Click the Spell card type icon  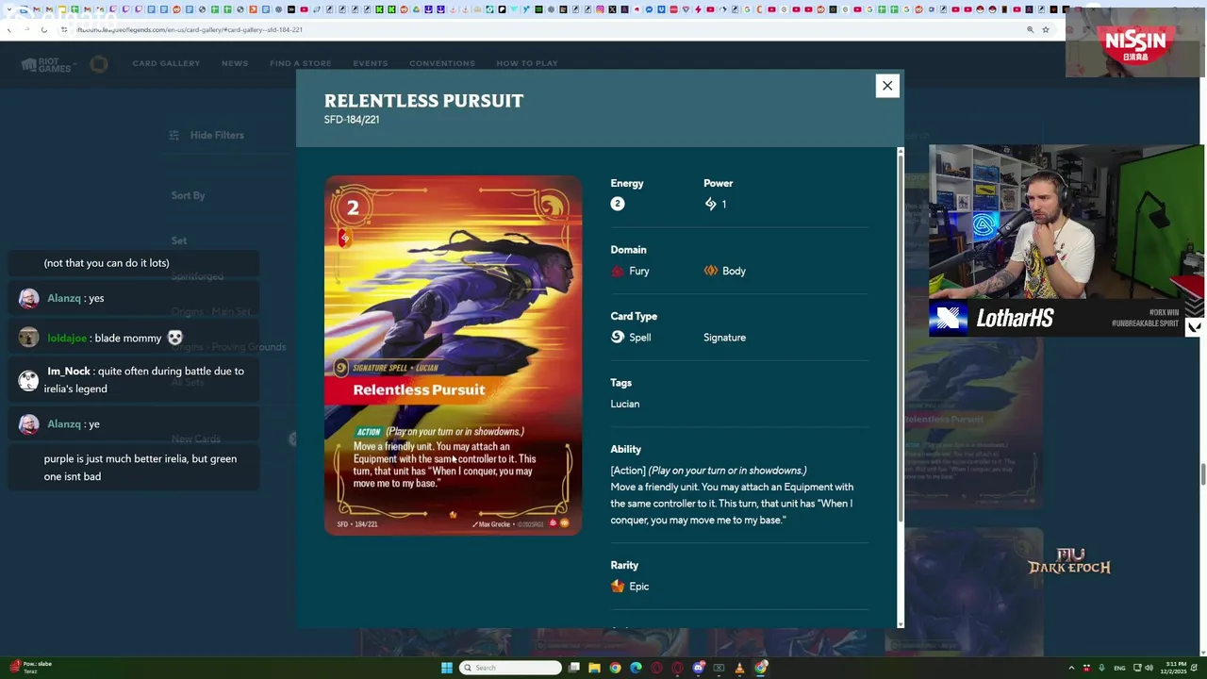click(x=618, y=337)
